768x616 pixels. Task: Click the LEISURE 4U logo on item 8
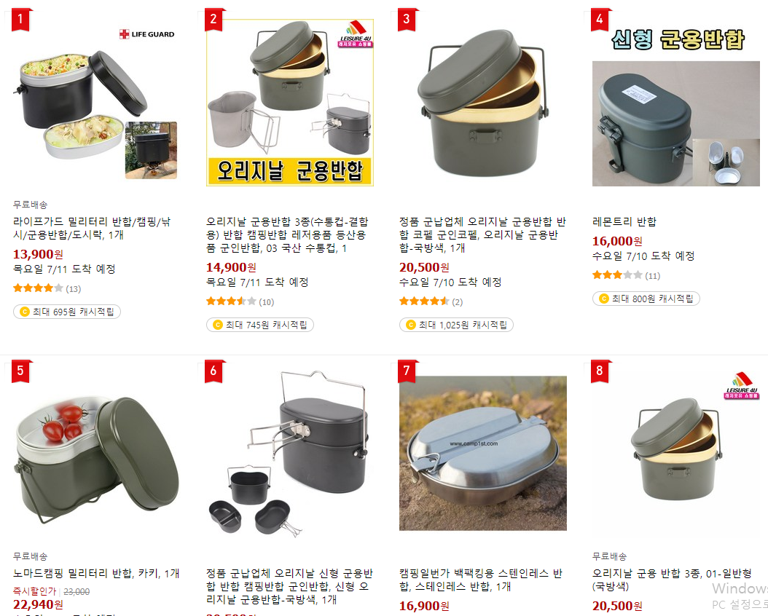click(742, 386)
